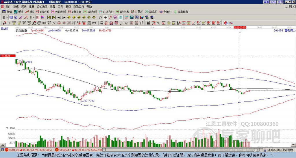Click the 3281.20 index value in status bar
This screenshot has height=158, width=296.
tap(14, 150)
